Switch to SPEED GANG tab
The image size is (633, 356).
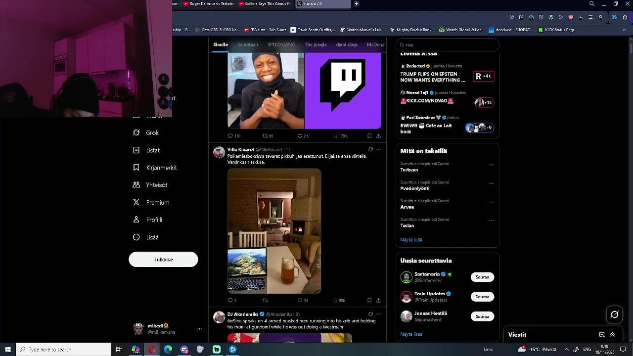(281, 44)
